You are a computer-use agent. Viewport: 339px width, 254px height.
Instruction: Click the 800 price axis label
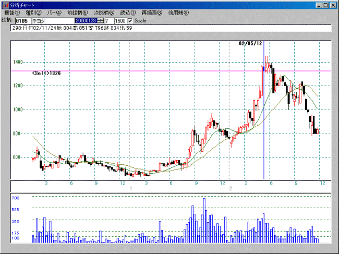pos(17,134)
